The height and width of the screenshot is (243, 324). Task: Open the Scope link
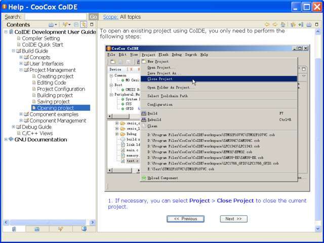[x=110, y=17]
